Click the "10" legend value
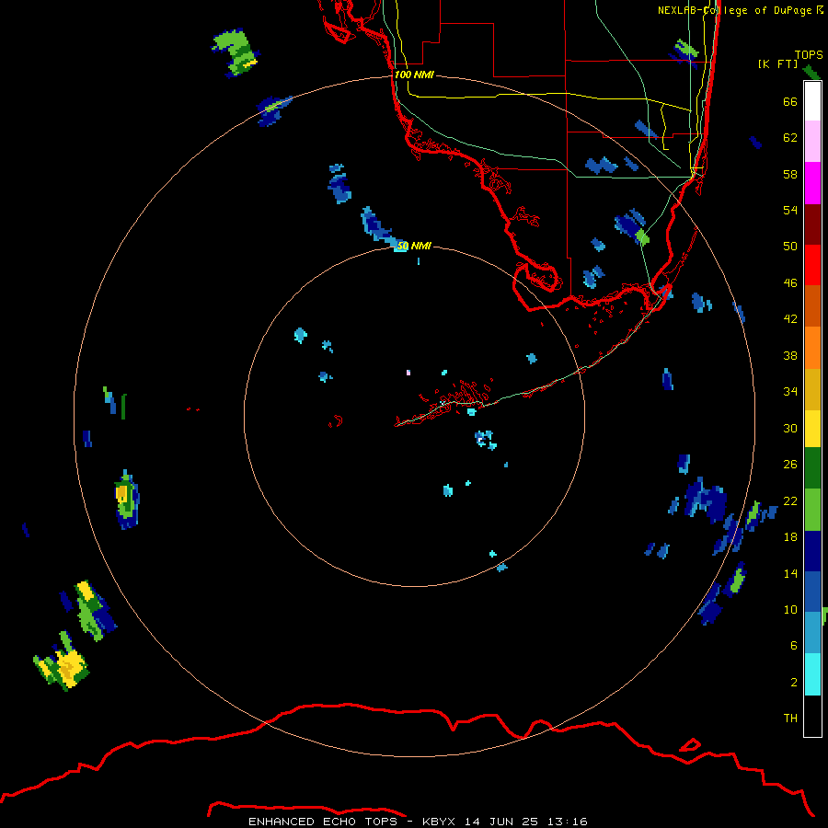 790,609
